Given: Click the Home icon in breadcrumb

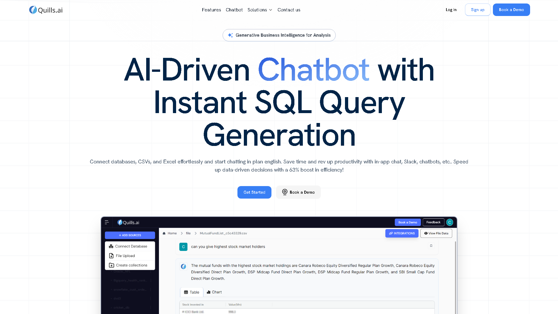Looking at the screenshot, I should pyautogui.click(x=164, y=233).
